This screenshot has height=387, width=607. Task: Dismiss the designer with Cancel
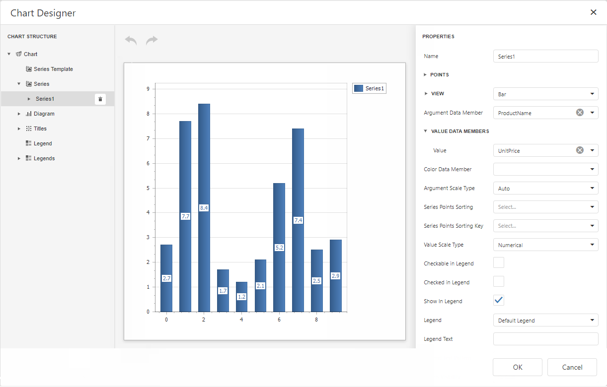pos(572,367)
